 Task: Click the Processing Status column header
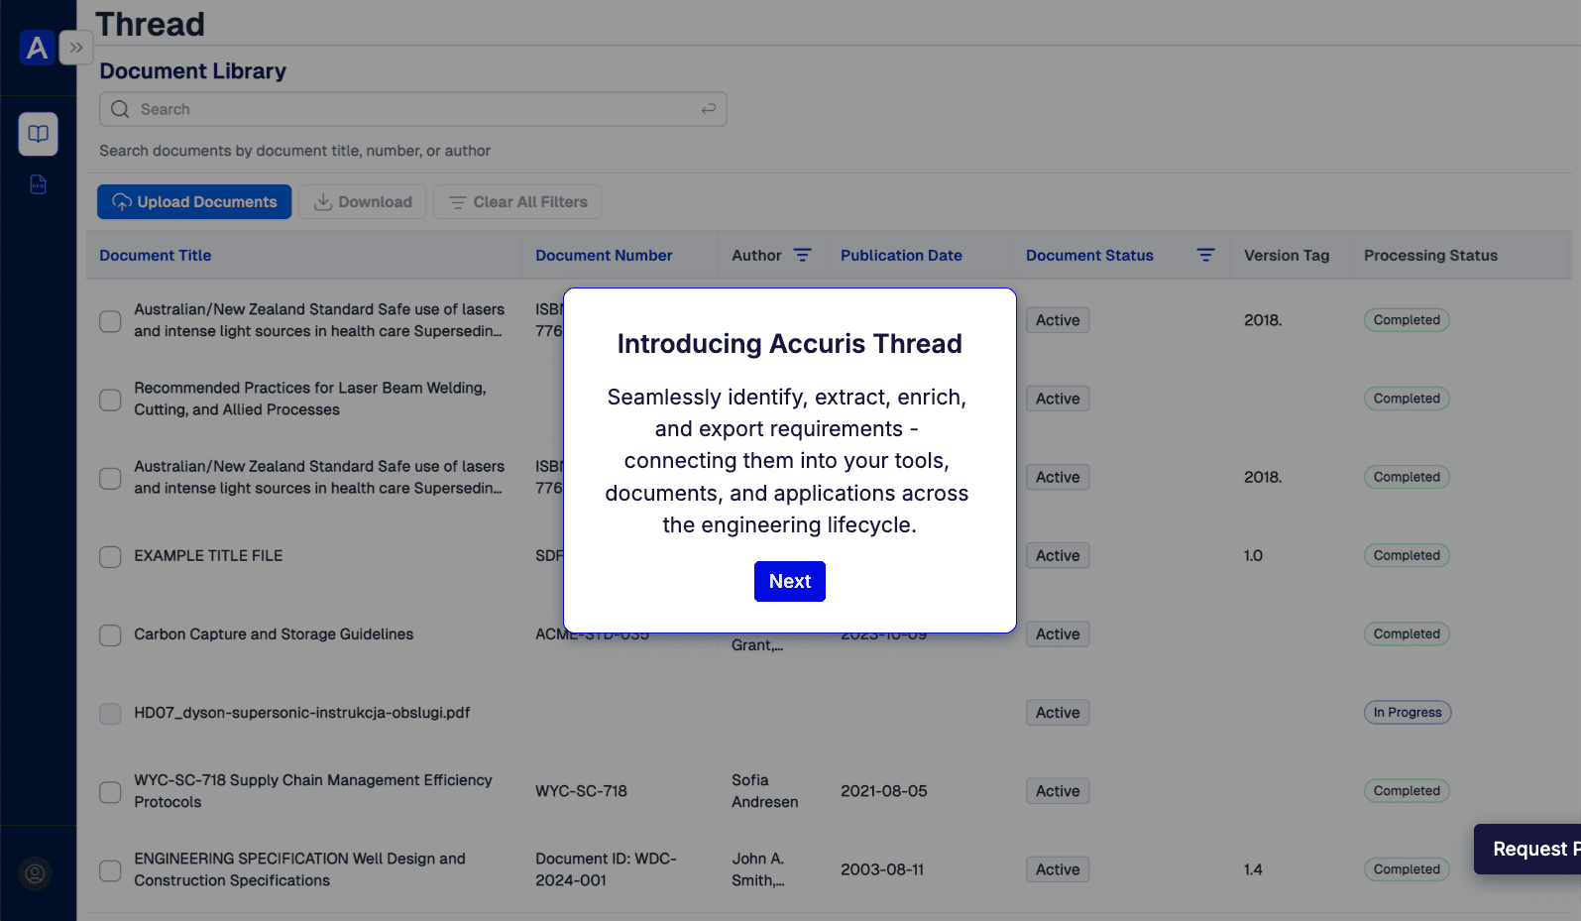(1430, 256)
